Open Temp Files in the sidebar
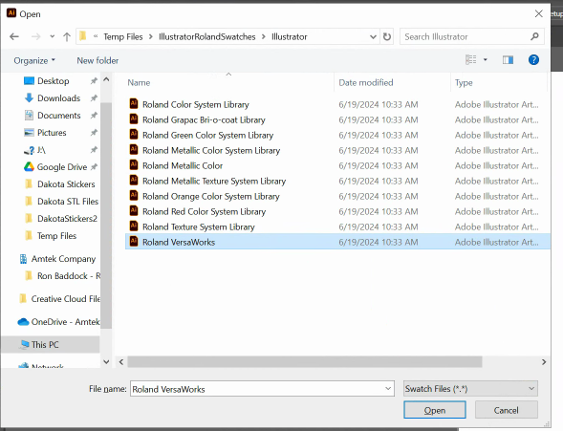Screen dimensions: 563x431 pyautogui.click(x=56, y=236)
